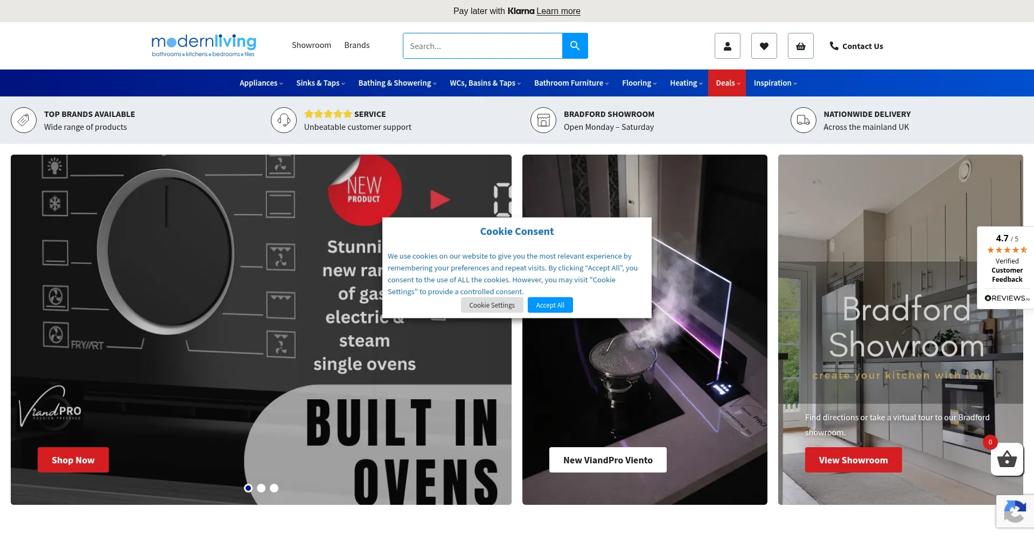
Task: Click the Nationwide Delivery text
Action: (x=867, y=114)
